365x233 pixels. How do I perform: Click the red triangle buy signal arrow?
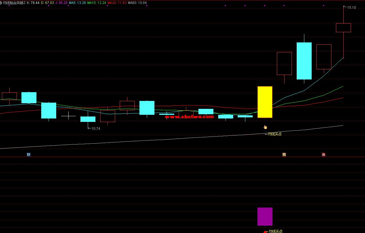point(265,232)
